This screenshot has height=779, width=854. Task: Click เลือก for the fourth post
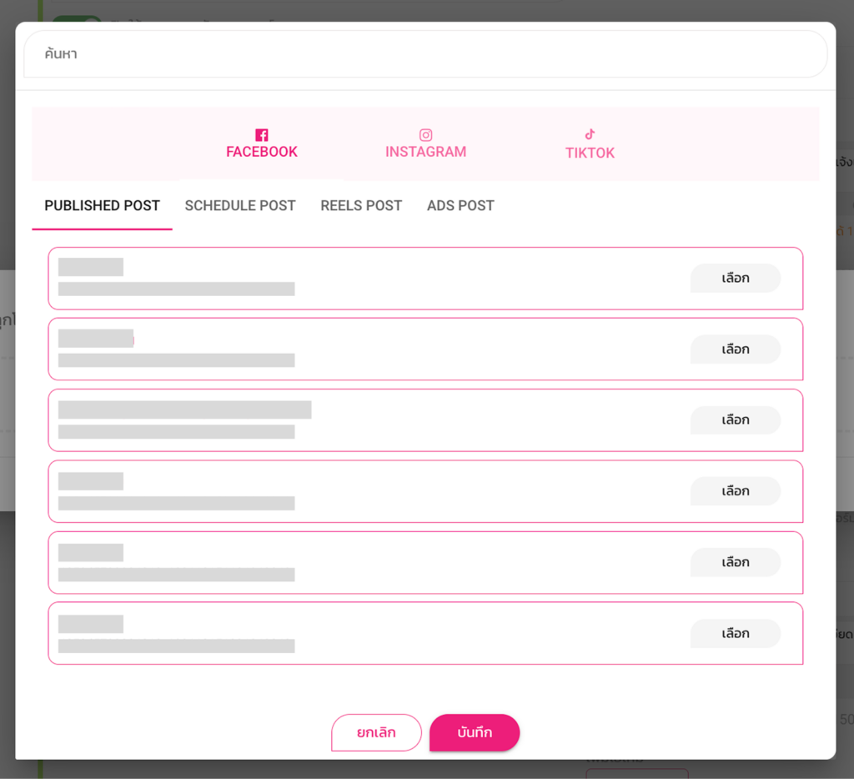coord(735,491)
